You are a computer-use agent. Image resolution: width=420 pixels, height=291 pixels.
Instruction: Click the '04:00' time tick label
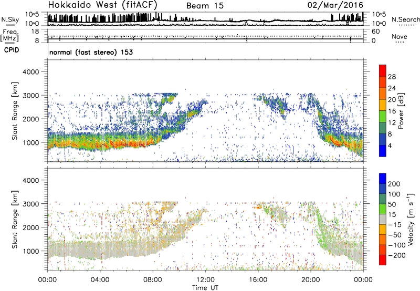coord(100,280)
